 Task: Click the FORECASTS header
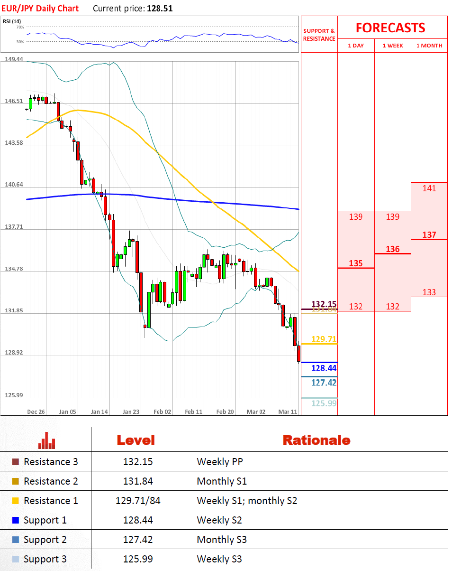point(390,28)
